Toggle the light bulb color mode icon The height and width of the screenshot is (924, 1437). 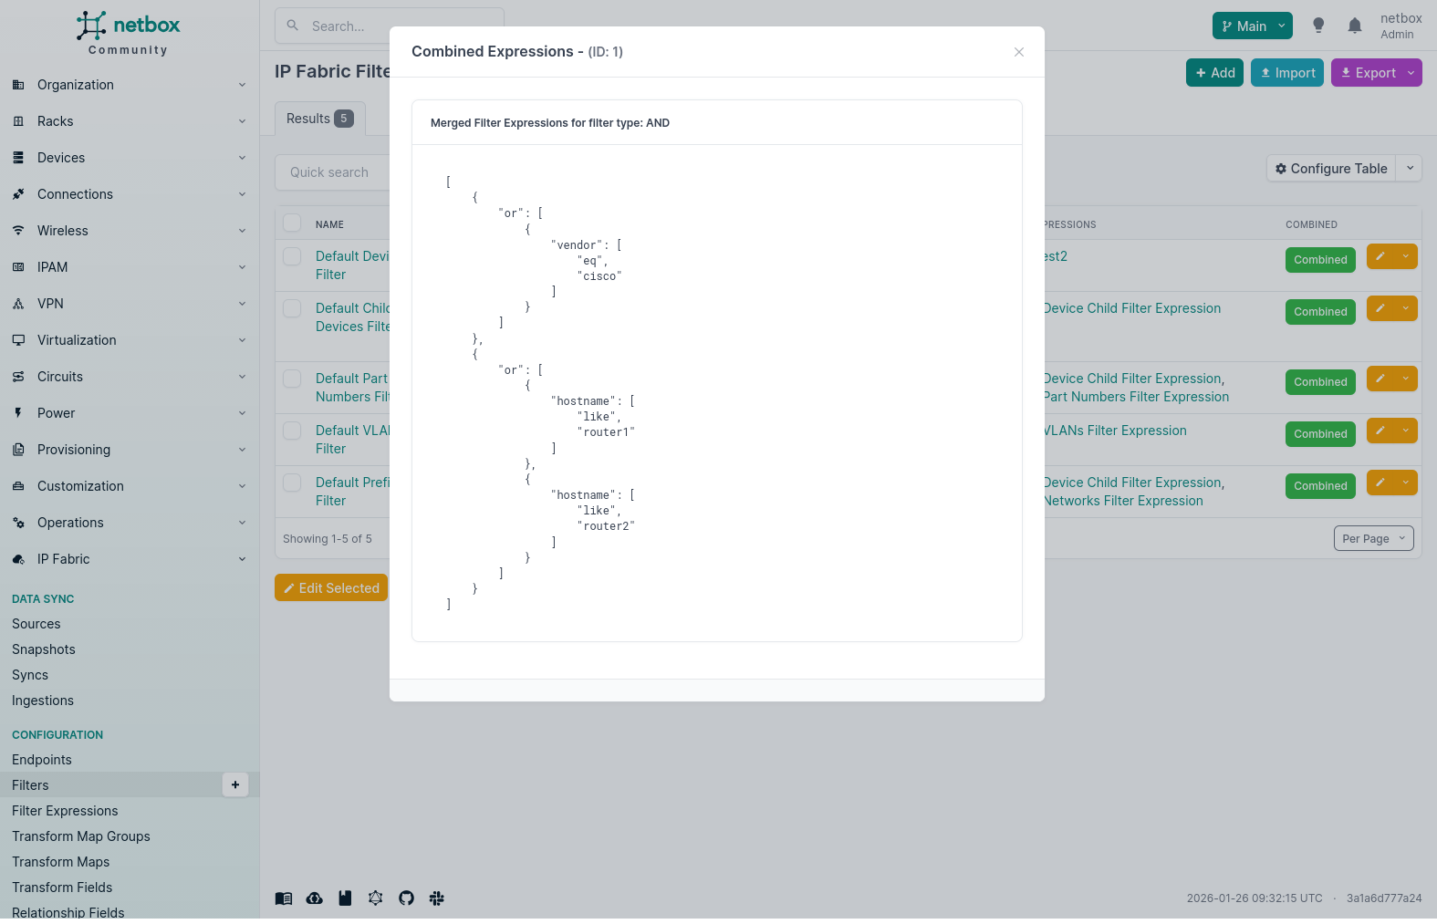pos(1318,26)
